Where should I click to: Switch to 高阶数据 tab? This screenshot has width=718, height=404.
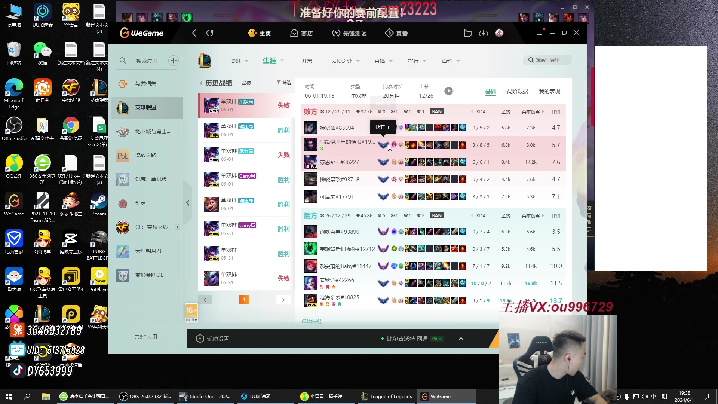[x=517, y=91]
